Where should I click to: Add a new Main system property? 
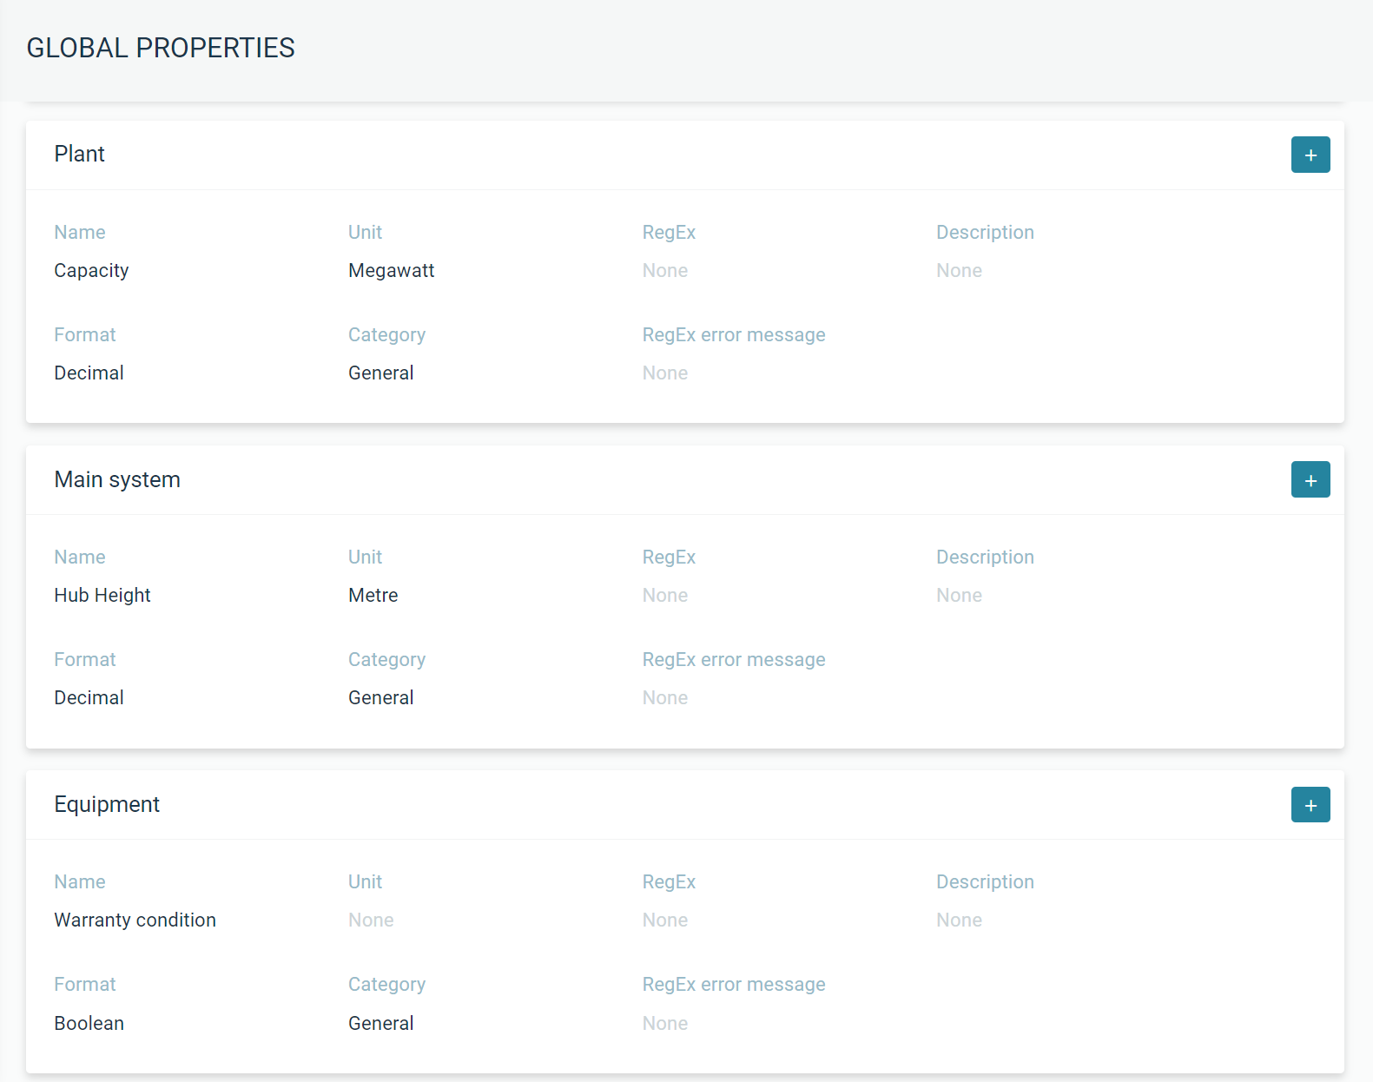click(1310, 480)
